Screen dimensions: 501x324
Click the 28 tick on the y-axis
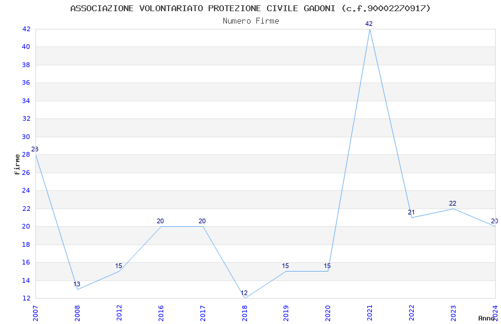26,154
